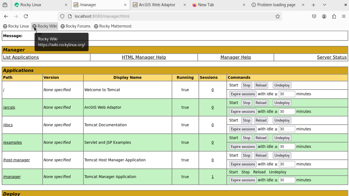Open the Rocky Linux bookmark

(16, 26)
